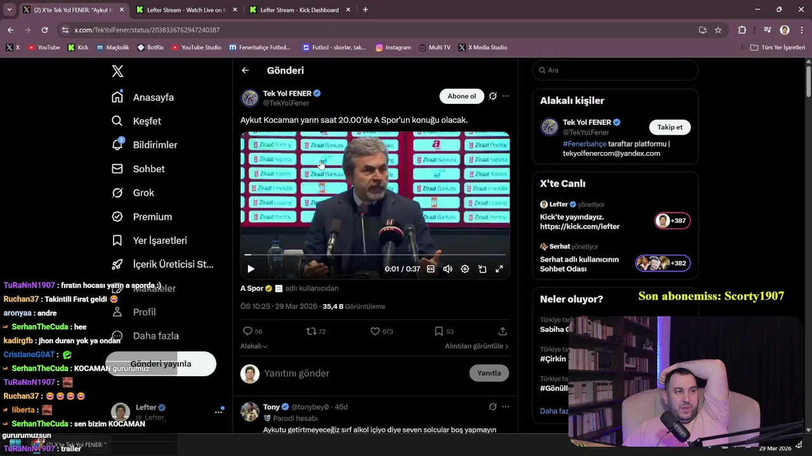Open Bildirimler notifications
The image size is (812, 456).
click(x=145, y=145)
